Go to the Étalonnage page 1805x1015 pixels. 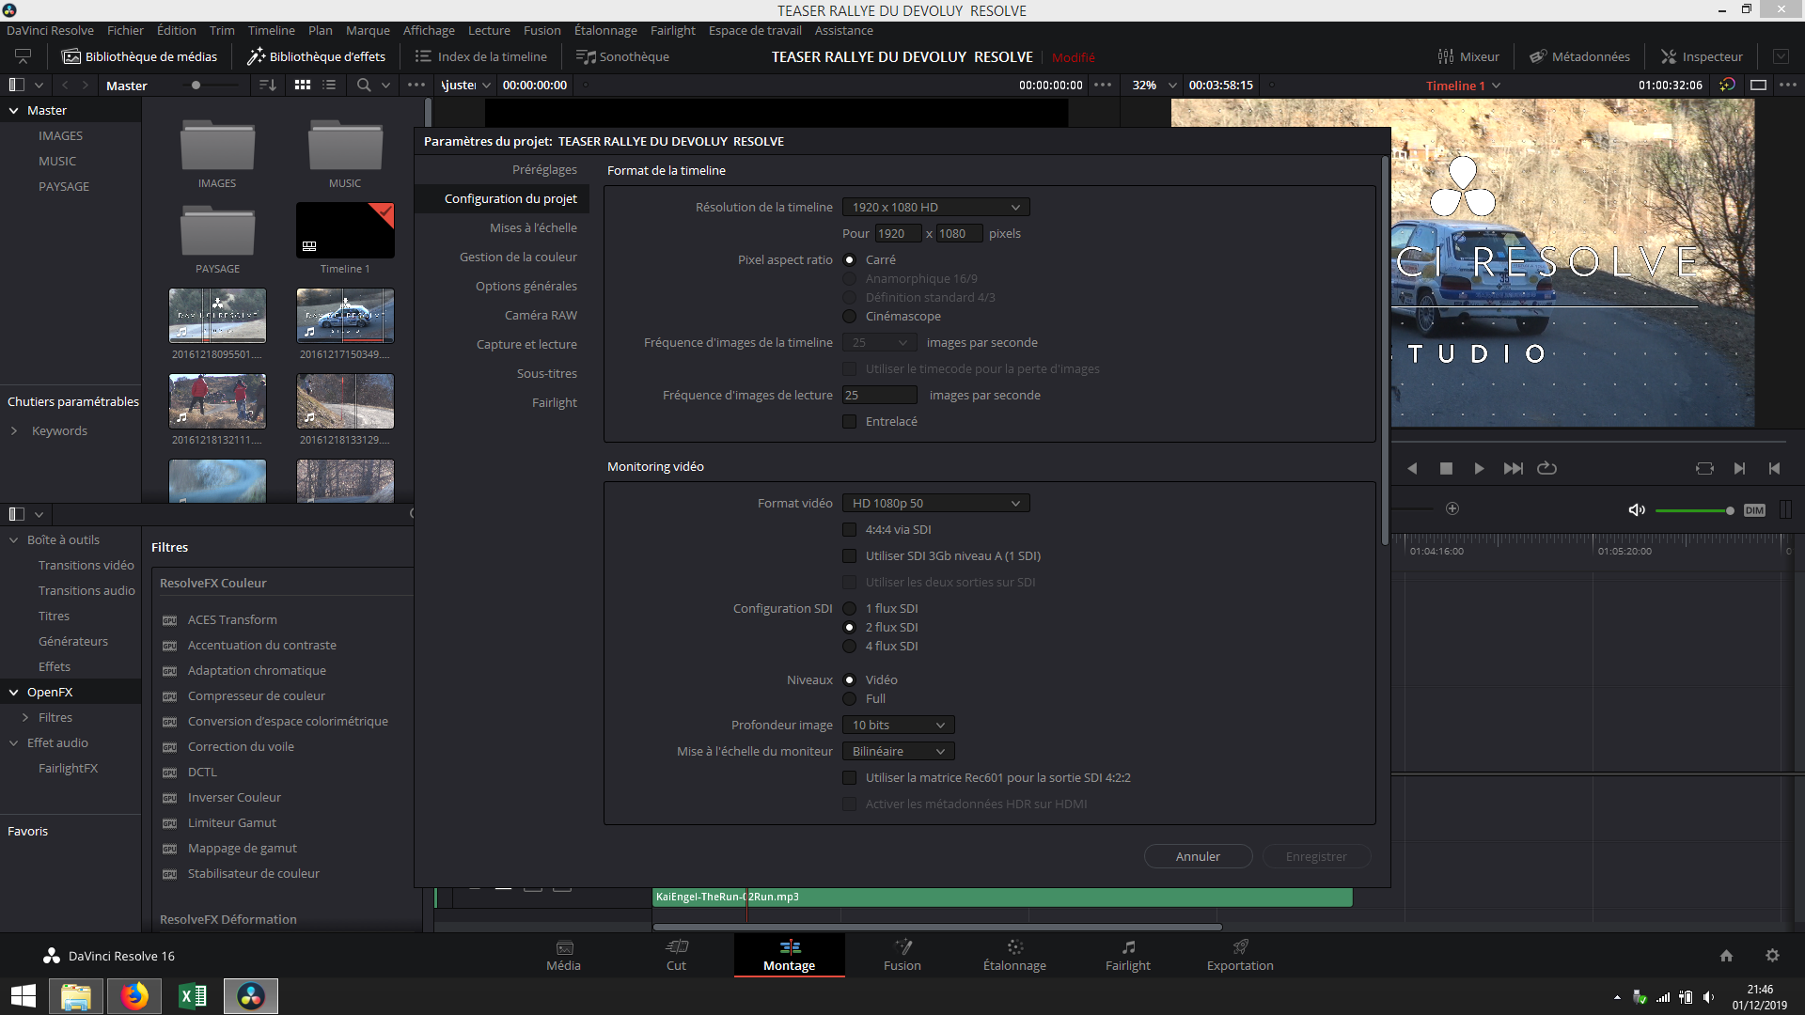[1014, 955]
